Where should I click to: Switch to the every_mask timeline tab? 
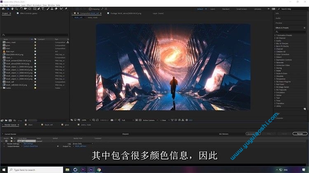pyautogui.click(x=86, y=125)
